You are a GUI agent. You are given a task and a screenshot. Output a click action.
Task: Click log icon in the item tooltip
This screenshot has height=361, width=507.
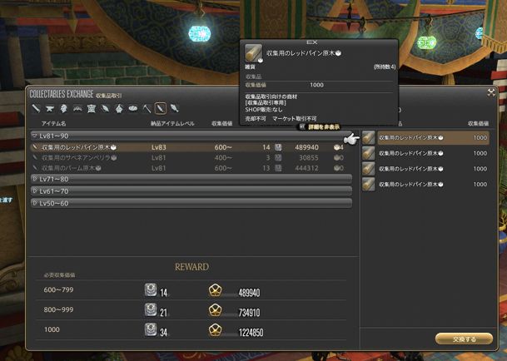[253, 53]
